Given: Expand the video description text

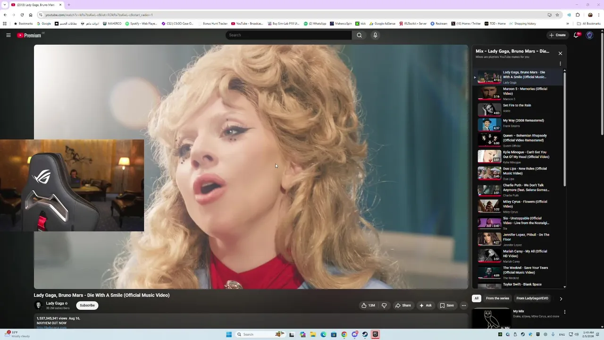Looking at the screenshot, I should [251, 323].
